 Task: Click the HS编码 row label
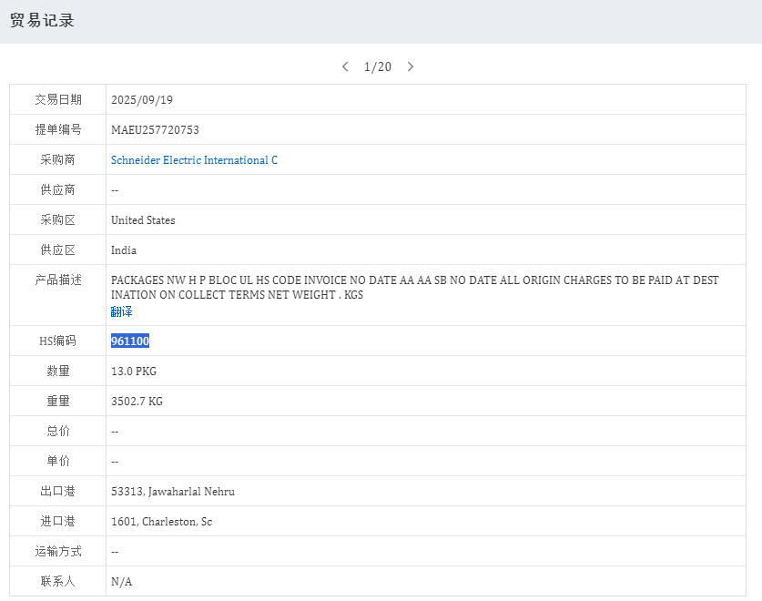point(57,341)
